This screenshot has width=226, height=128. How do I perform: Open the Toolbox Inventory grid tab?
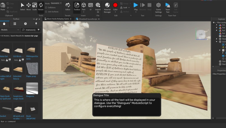(15, 24)
